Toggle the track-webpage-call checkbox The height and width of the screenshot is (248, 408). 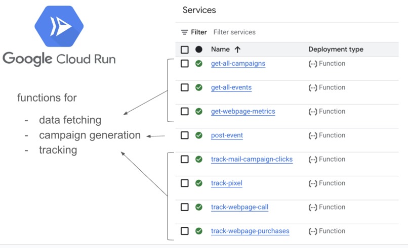point(185,207)
